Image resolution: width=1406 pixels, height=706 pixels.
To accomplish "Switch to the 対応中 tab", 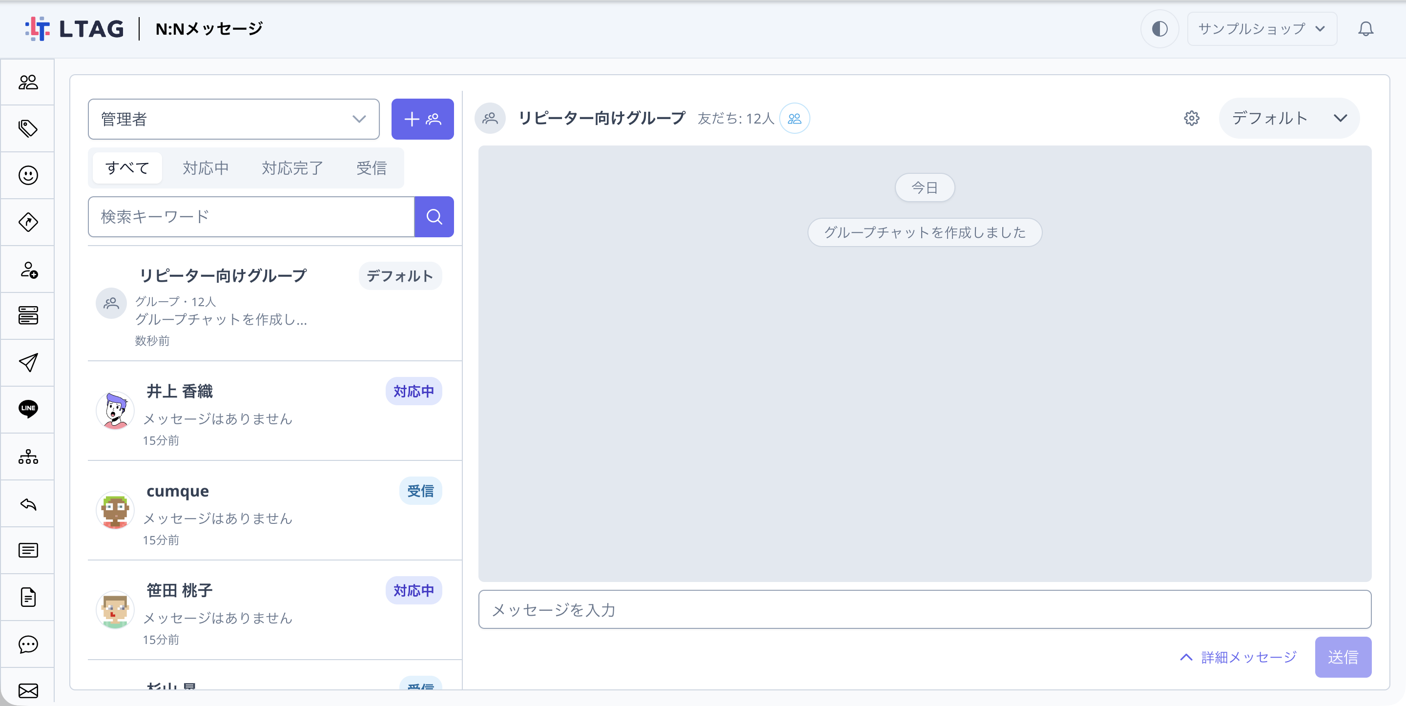I will pyautogui.click(x=206, y=167).
